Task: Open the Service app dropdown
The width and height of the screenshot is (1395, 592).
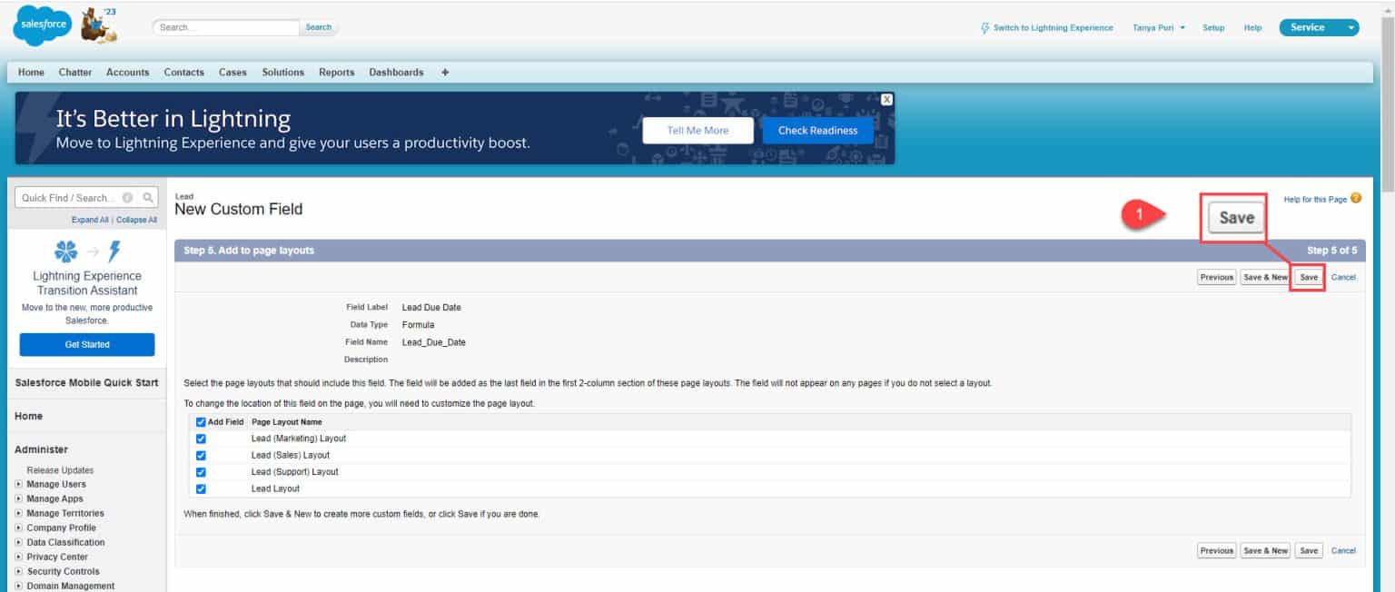Action: pyautogui.click(x=1319, y=28)
